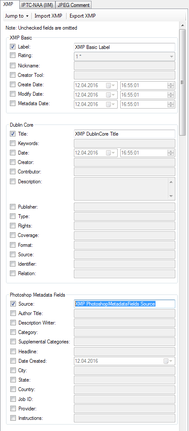Enable the Relation checkbox
The width and height of the screenshot is (189, 431).
pyautogui.click(x=12, y=273)
